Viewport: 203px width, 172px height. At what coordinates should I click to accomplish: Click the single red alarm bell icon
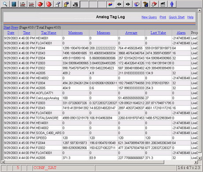pos(40,4)
